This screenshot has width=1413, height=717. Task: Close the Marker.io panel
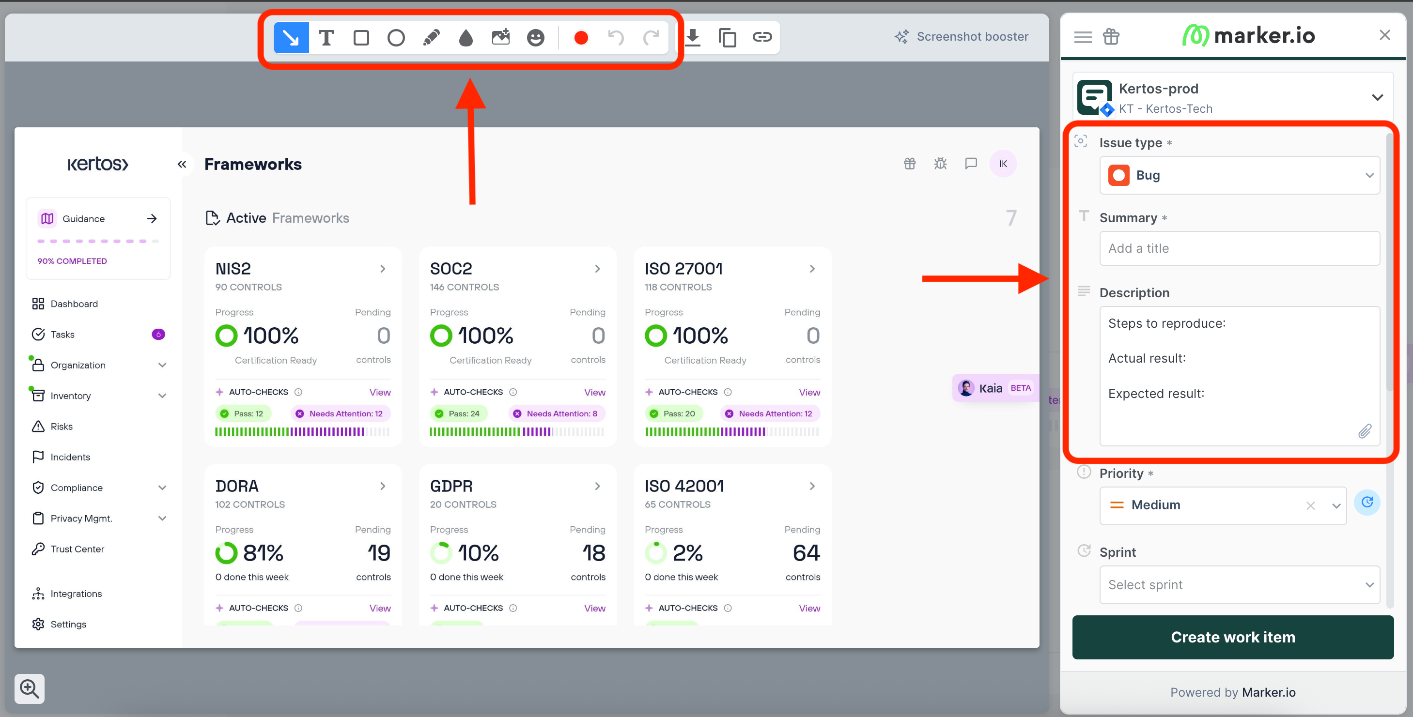[1384, 35]
